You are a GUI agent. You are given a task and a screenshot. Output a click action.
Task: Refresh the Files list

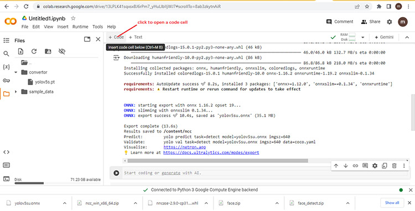[34, 51]
